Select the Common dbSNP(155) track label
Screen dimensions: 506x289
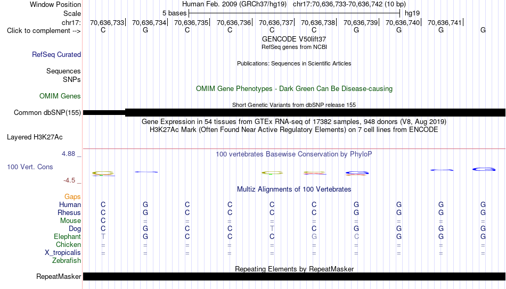(x=47, y=113)
